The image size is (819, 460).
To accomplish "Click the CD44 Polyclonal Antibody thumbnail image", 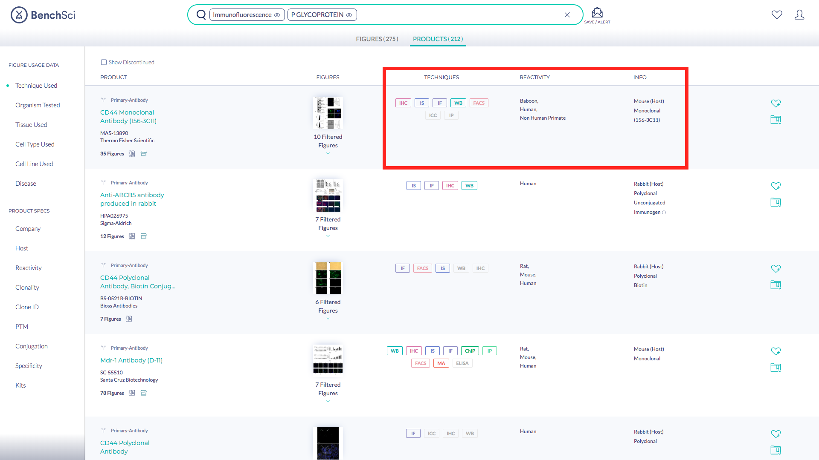I will click(327, 443).
